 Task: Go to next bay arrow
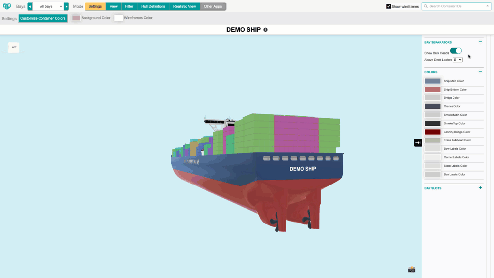click(66, 6)
